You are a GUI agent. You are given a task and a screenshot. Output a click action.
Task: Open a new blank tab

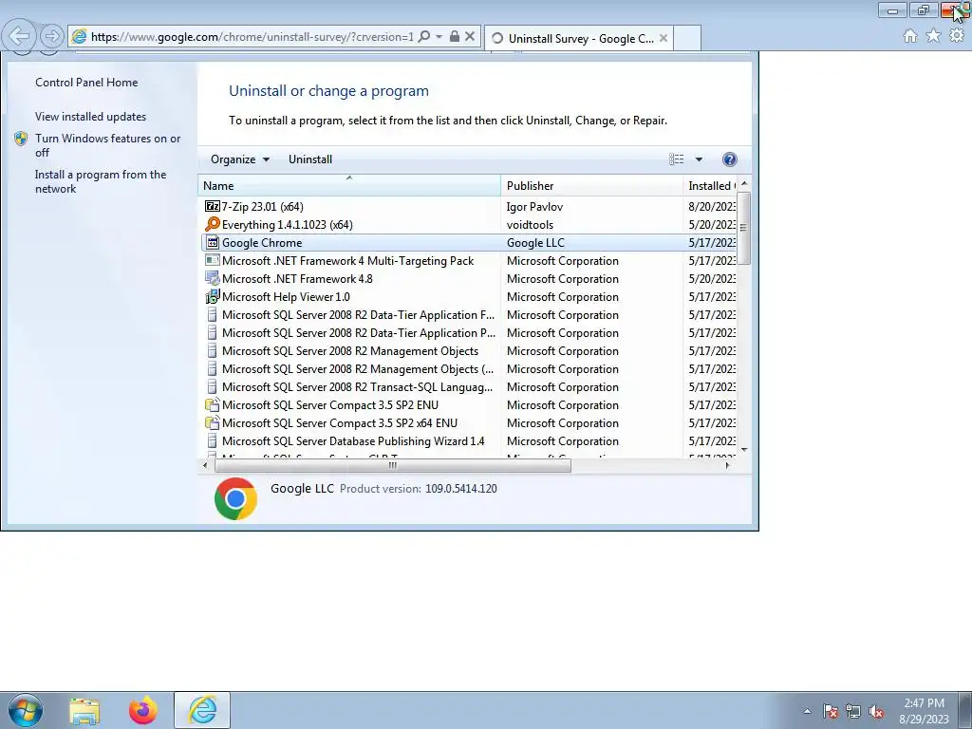[687, 38]
